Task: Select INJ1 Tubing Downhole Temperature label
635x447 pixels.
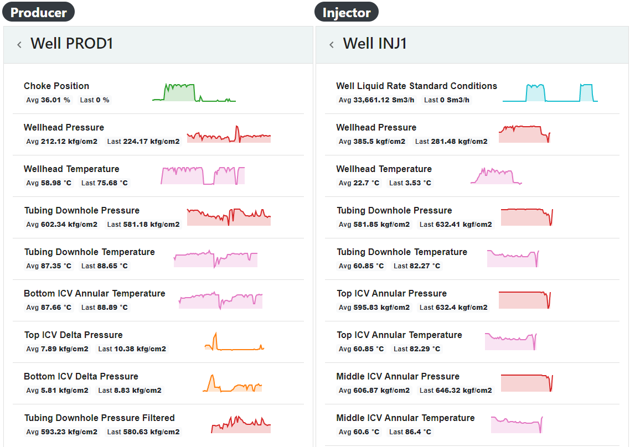Action: (402, 252)
